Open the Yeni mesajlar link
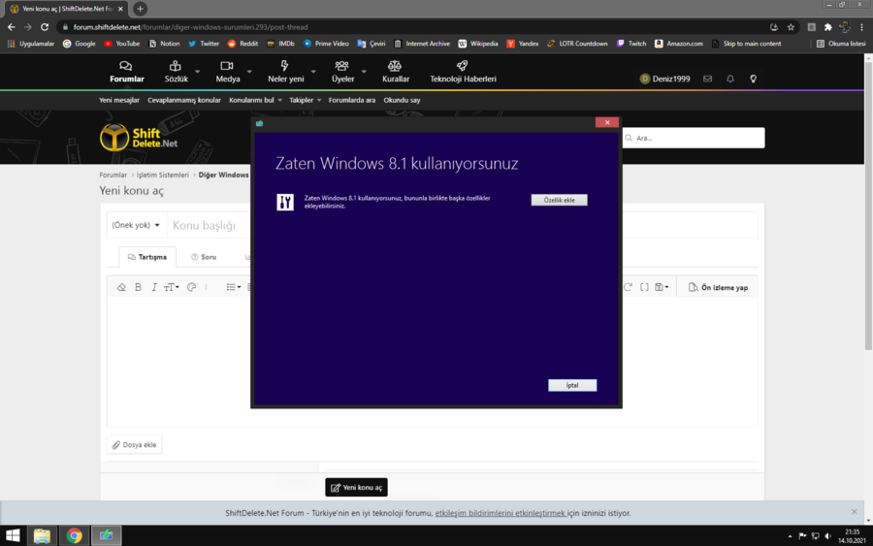 tap(119, 100)
